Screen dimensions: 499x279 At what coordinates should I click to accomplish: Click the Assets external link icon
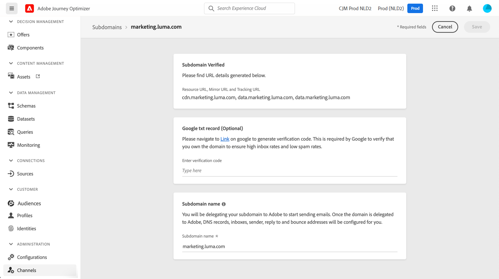38,76
